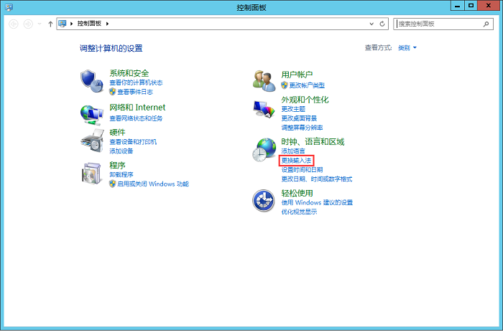The image size is (503, 332).
Task: Click the 更改桌面背景 link
Action: 299,118
